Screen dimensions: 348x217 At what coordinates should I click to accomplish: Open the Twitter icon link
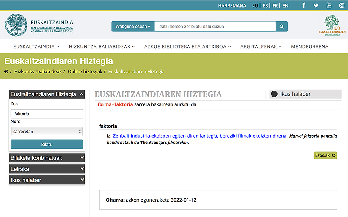point(316,5)
